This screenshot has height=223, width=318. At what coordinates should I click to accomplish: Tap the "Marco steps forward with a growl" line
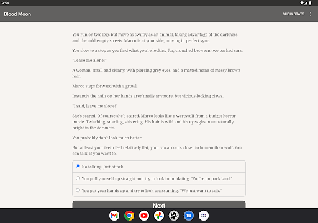point(105,86)
